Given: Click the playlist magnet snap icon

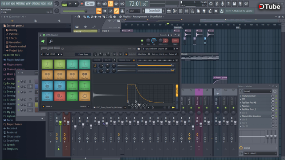Looking at the screenshot, I should tap(79, 17).
